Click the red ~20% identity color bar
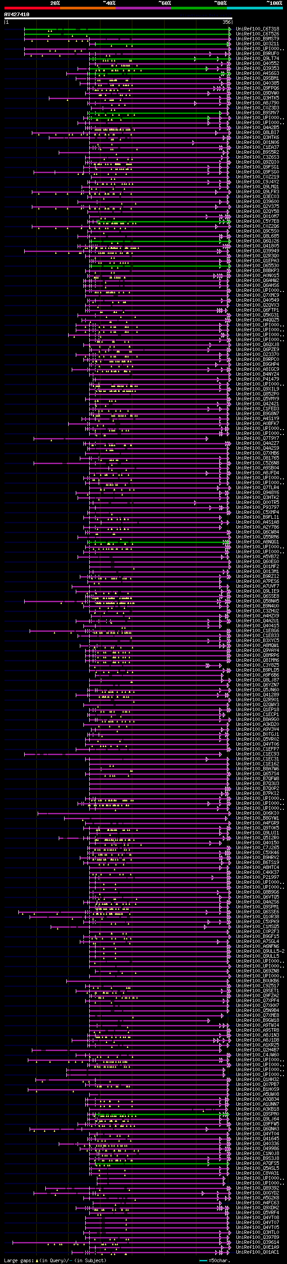The height and width of the screenshot is (1264, 287). 32,8
